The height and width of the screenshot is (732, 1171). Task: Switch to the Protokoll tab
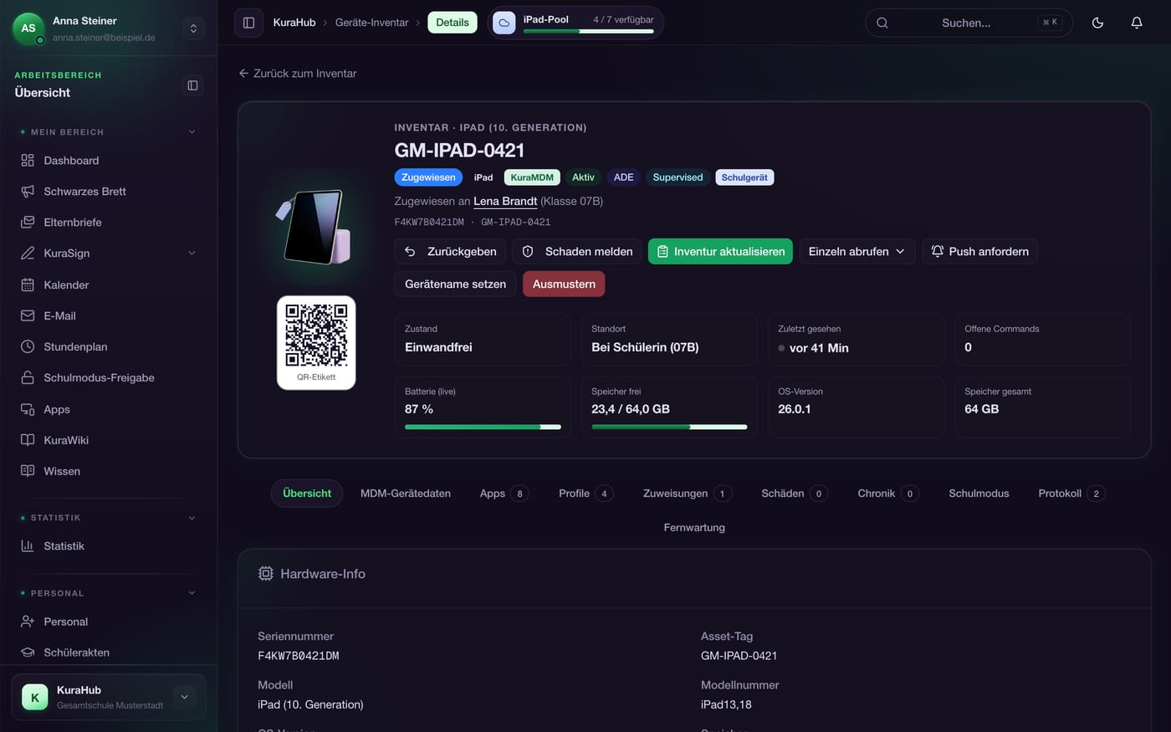click(x=1071, y=493)
